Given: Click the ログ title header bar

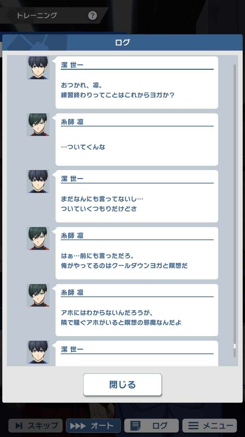Looking at the screenshot, I should pos(122,43).
